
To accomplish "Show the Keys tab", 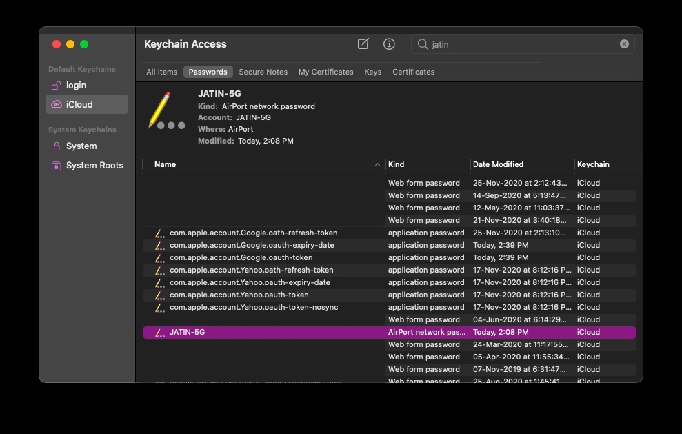I will click(372, 72).
